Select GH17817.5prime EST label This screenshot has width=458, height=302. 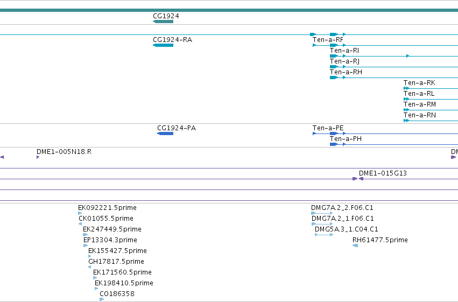[x=116, y=262]
